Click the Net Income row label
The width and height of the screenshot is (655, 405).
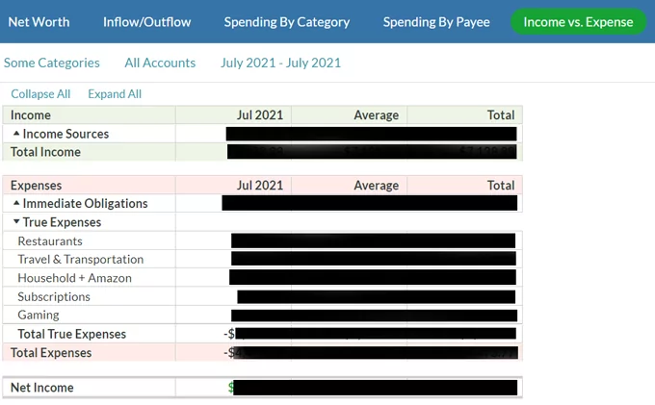pyautogui.click(x=42, y=388)
